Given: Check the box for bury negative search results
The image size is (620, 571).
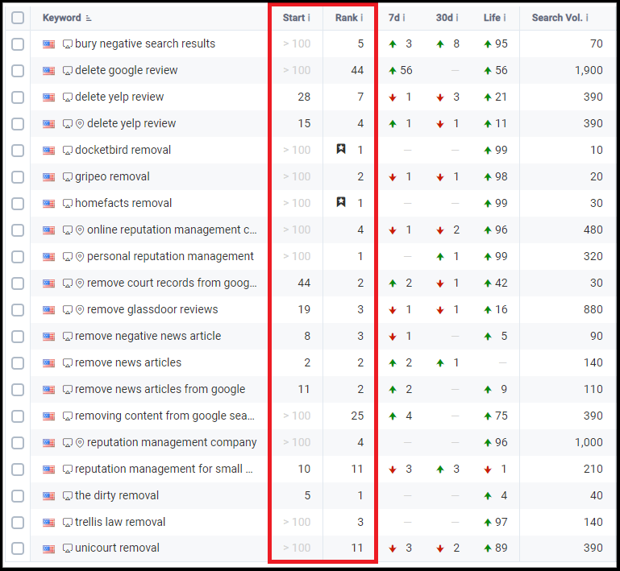Looking at the screenshot, I should coord(18,43).
